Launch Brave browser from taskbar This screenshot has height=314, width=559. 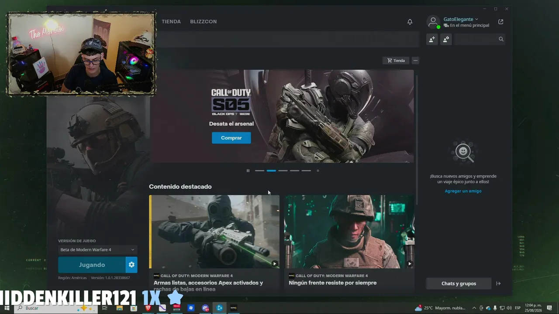pos(148,308)
